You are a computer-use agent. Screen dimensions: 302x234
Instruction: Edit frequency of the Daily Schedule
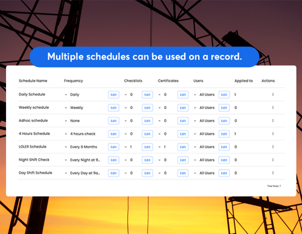(x=114, y=95)
